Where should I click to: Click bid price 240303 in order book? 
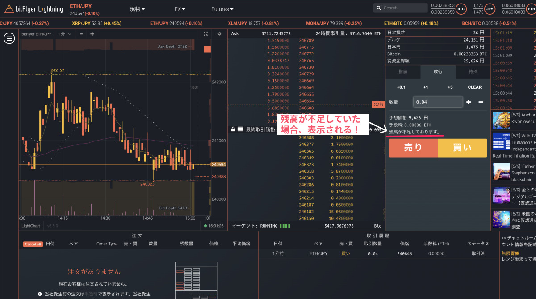point(306,178)
